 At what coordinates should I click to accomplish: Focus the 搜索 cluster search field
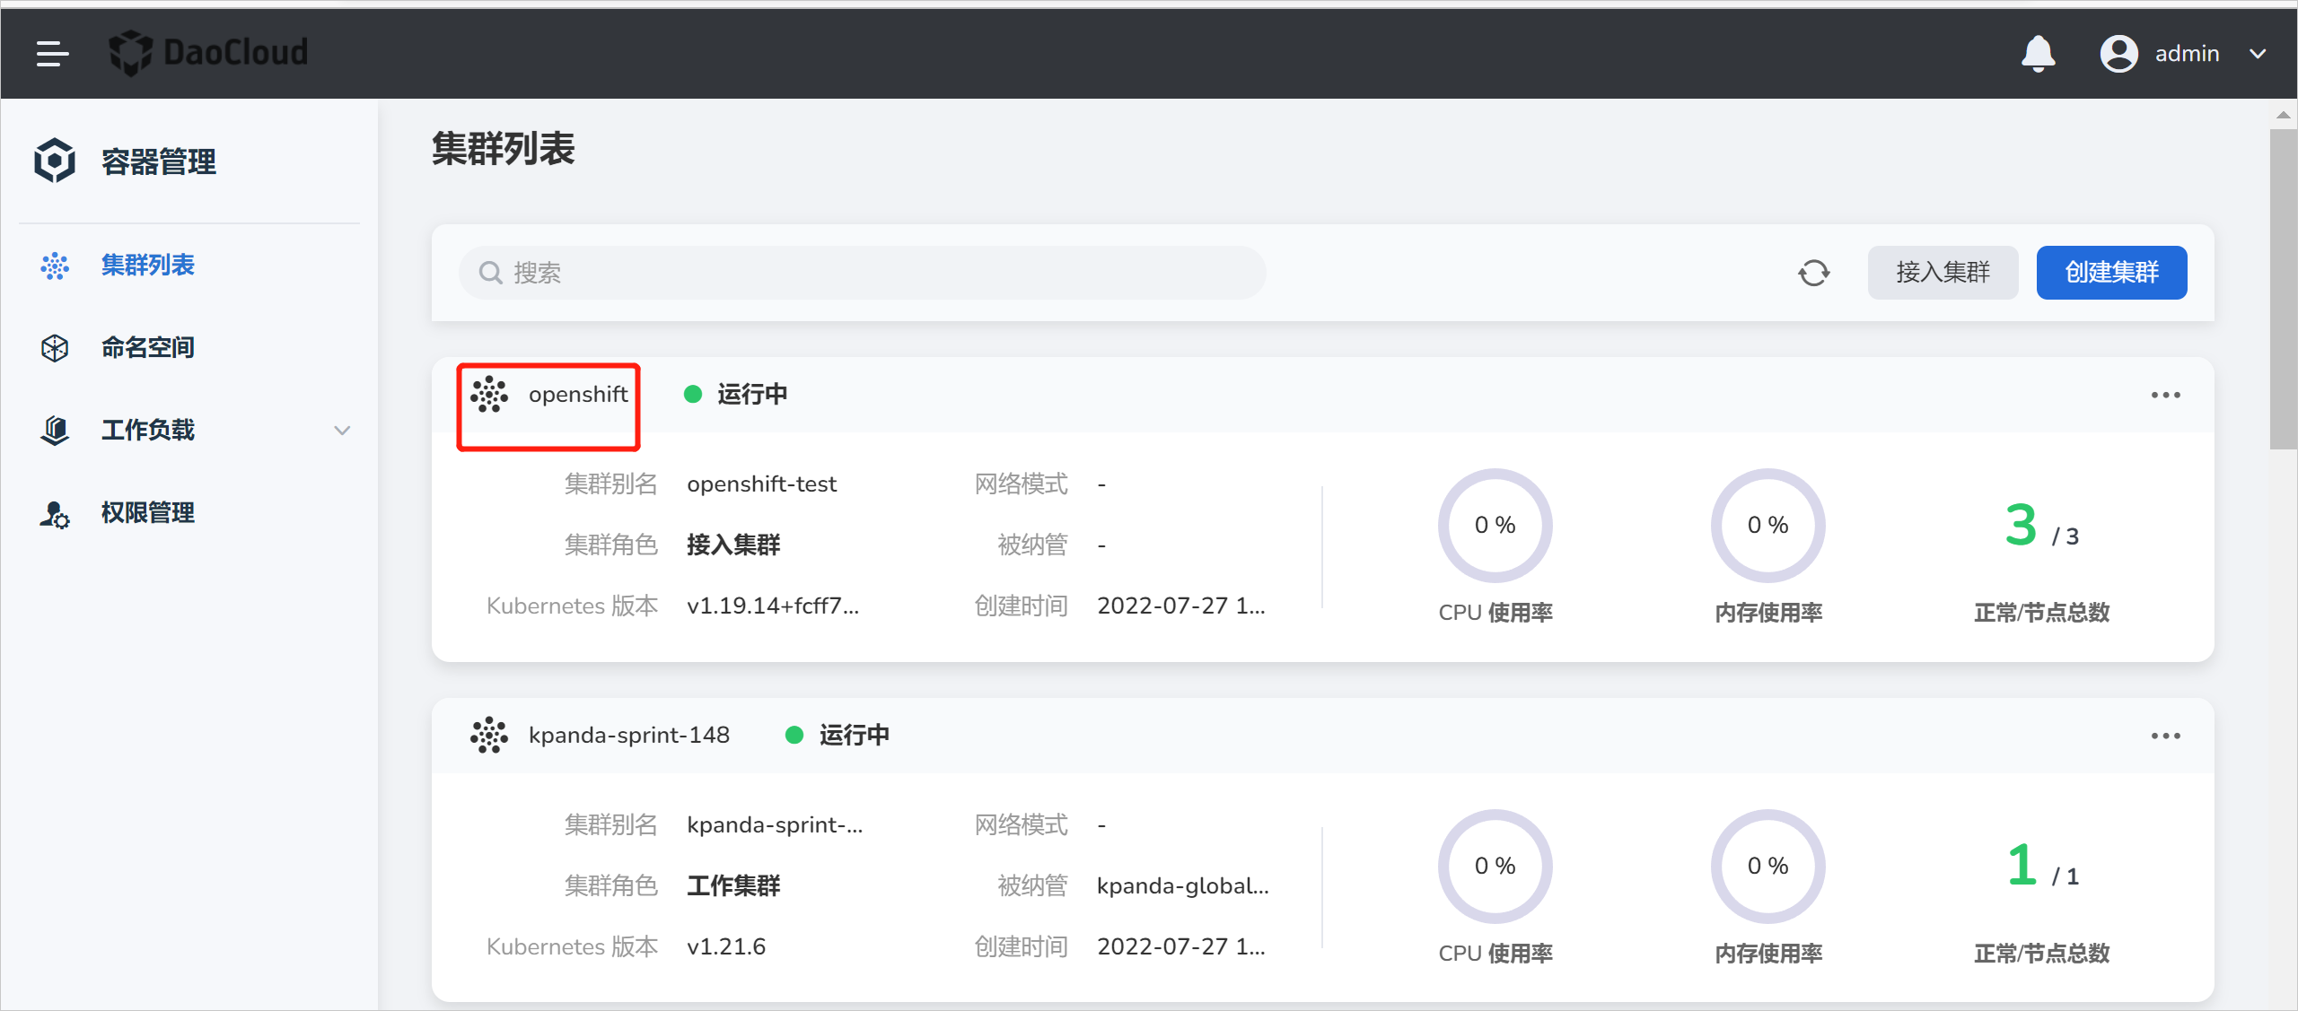point(862,273)
